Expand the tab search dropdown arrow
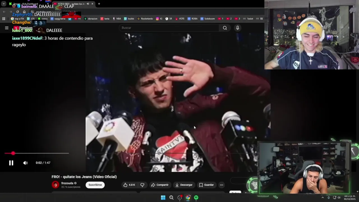 4,4
